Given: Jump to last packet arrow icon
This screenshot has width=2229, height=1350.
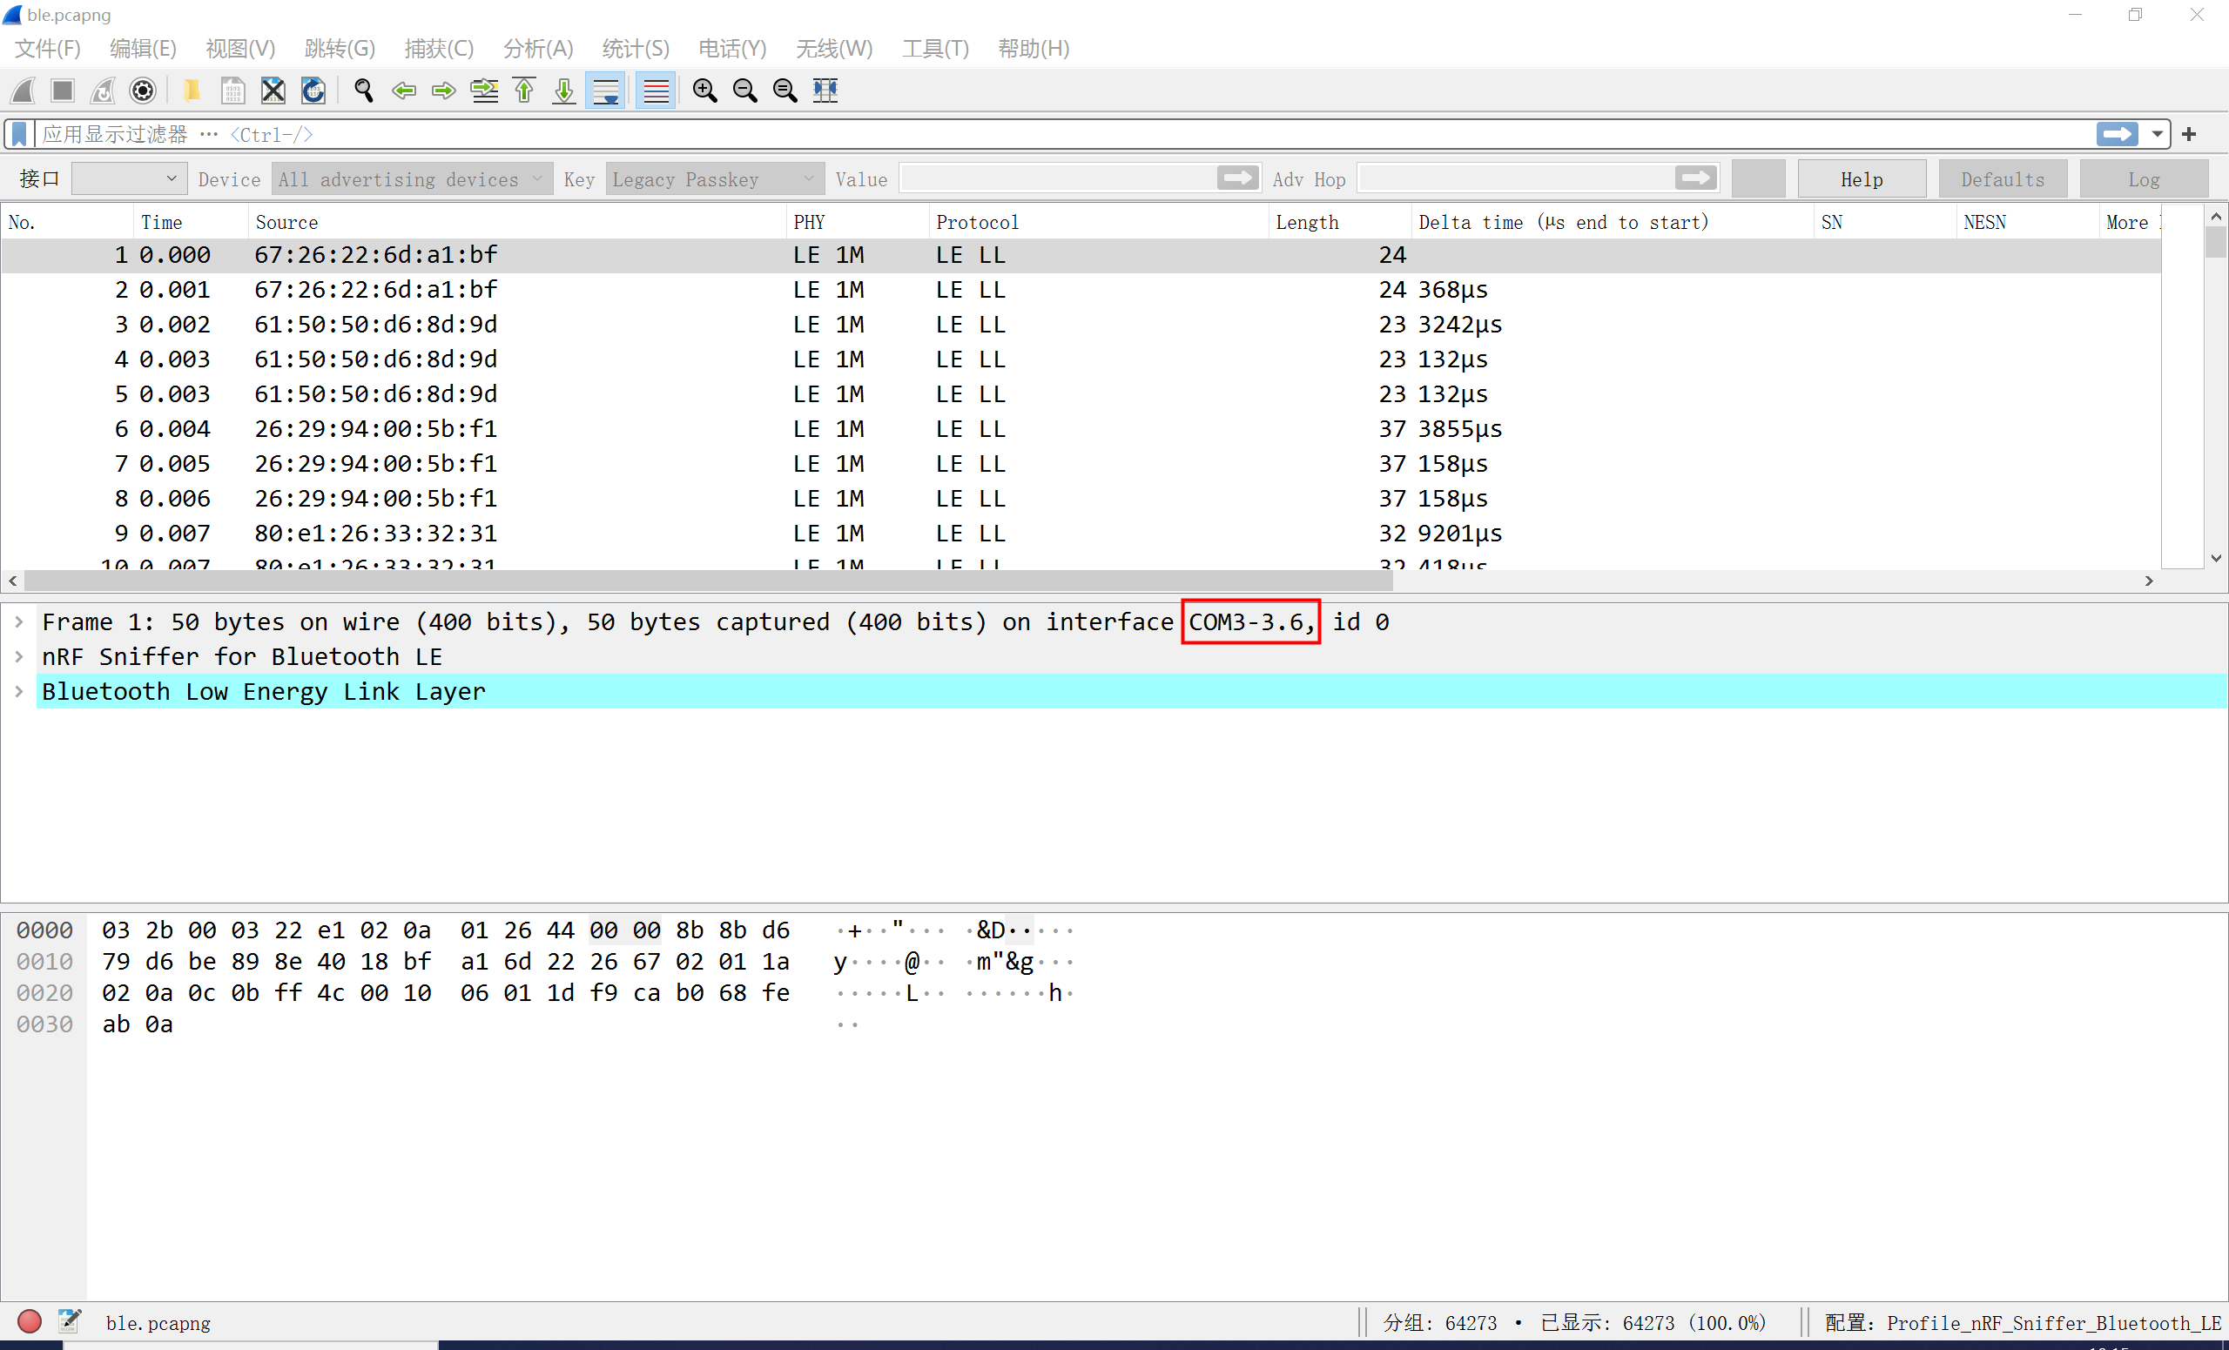Looking at the screenshot, I should [x=564, y=91].
